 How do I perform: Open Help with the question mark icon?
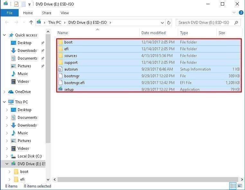tap(241, 13)
